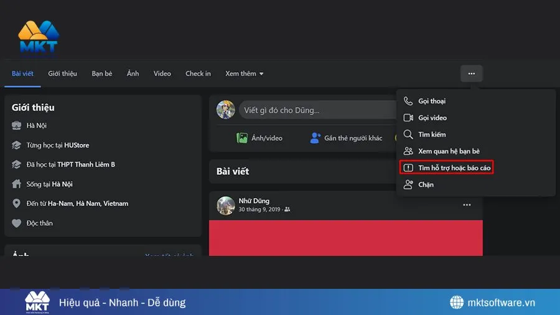Viewport: 560px width, 315px height.
Task: Open the 30 tháng 9, 2019 timestamp
Action: click(259, 209)
